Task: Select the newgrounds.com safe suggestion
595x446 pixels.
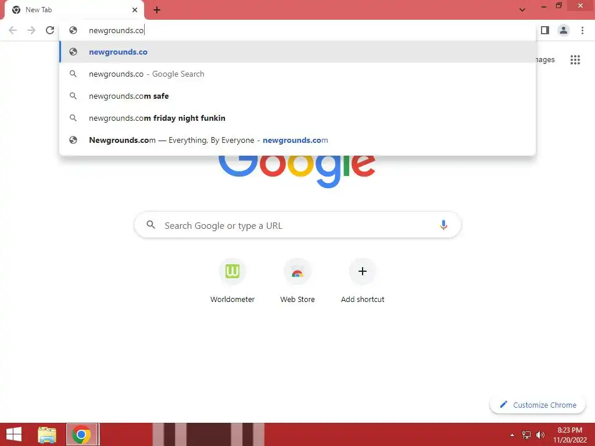Action: tap(297, 96)
